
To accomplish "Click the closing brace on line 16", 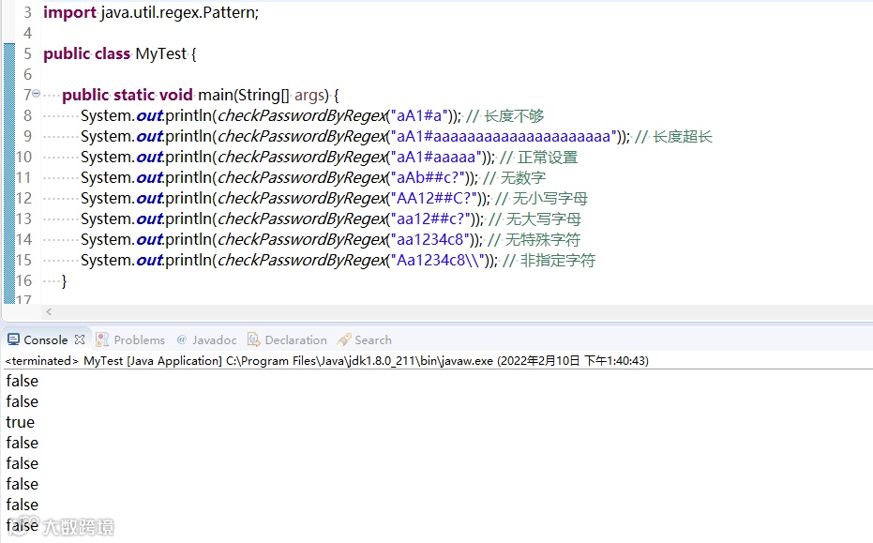I will [x=64, y=280].
